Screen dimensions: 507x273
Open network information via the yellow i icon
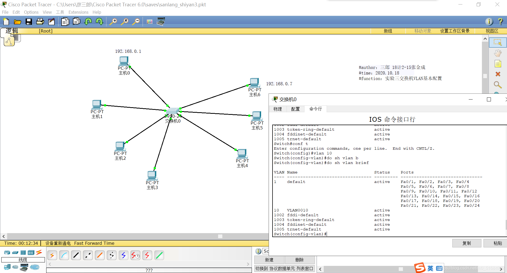tap(489, 22)
